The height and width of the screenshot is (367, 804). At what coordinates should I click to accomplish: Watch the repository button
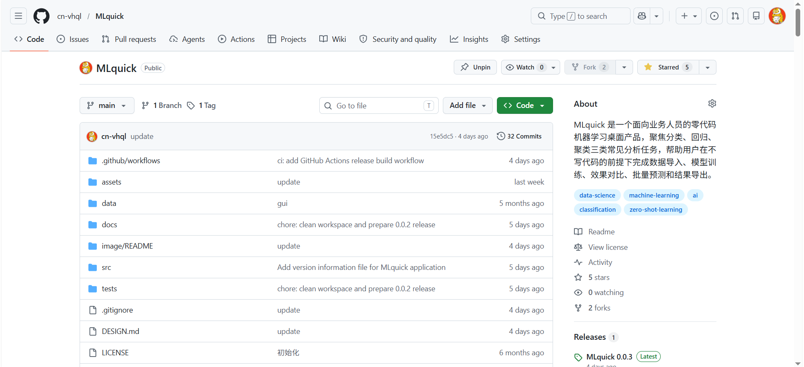point(524,67)
